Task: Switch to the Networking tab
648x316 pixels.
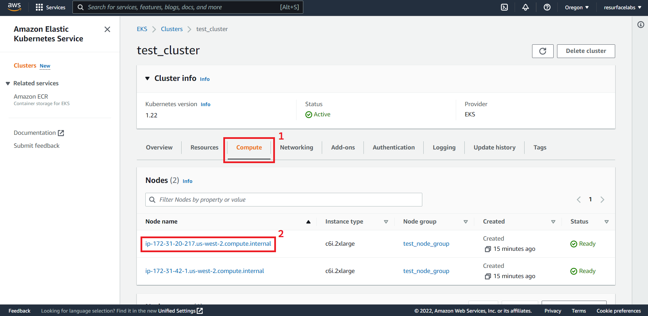Action: (296, 147)
